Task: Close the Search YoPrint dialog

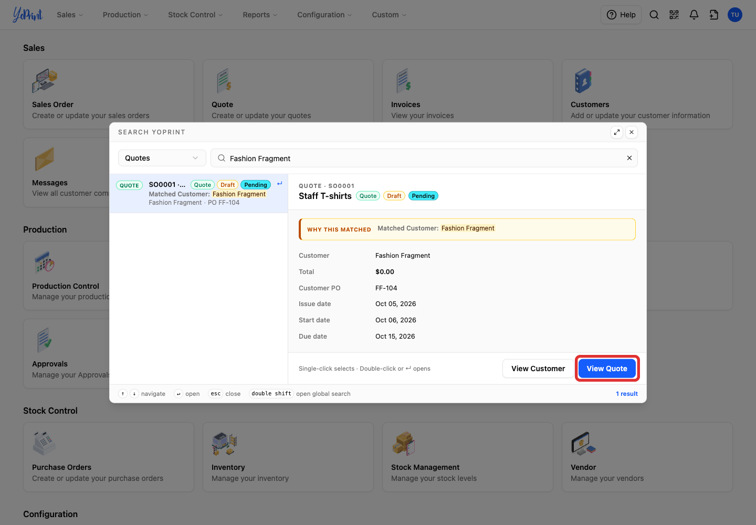Action: tap(632, 132)
